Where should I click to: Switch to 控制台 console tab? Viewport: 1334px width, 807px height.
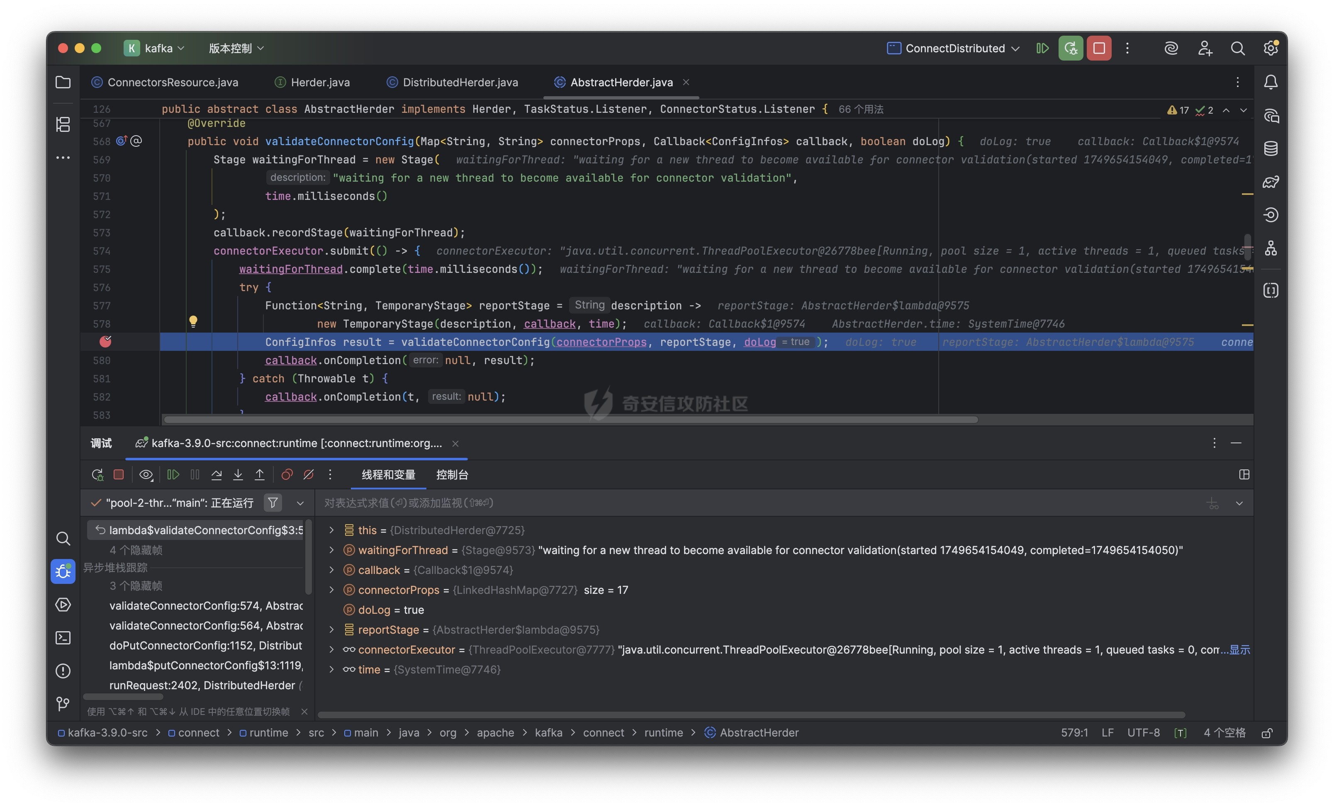pos(452,475)
